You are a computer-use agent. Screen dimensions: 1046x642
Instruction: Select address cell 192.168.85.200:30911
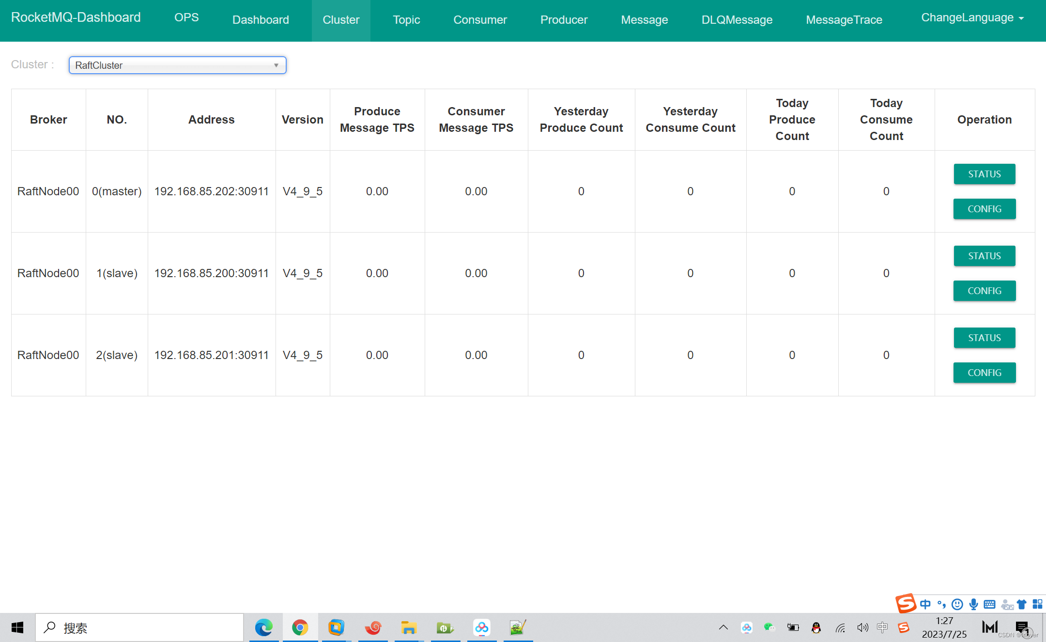point(212,273)
